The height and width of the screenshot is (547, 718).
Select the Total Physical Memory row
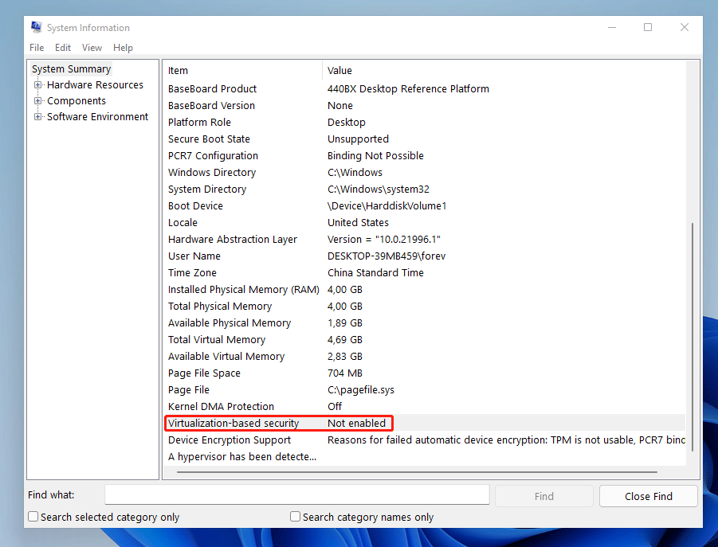[424, 307]
